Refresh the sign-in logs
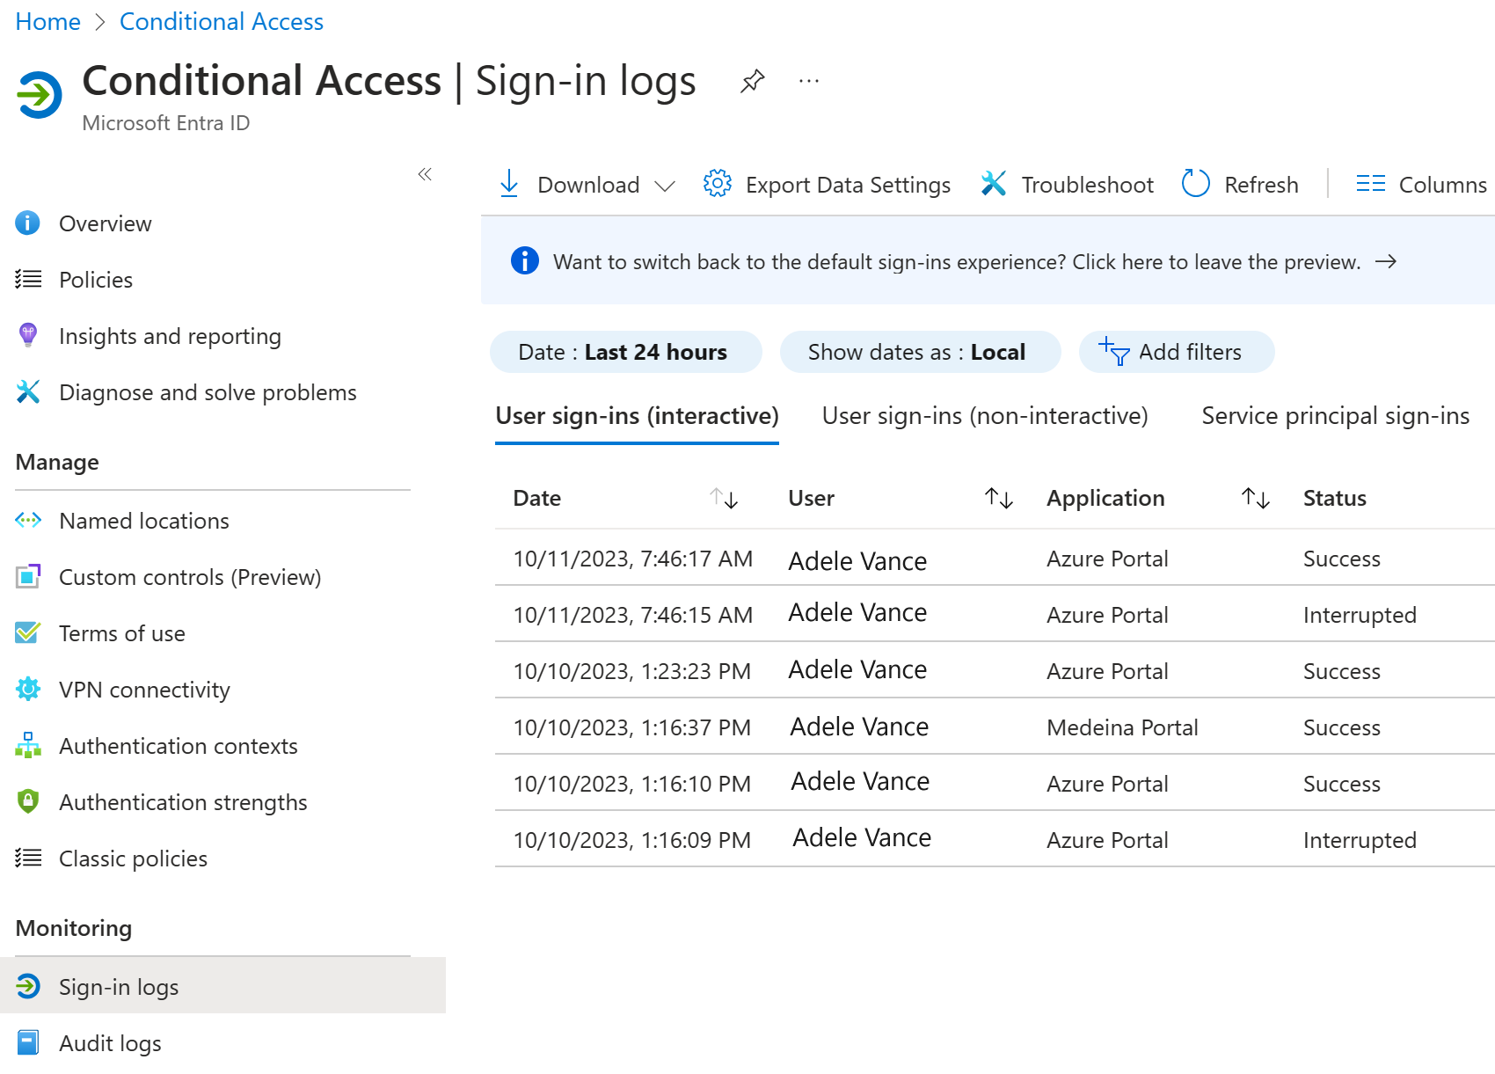This screenshot has width=1495, height=1074. [x=1240, y=184]
